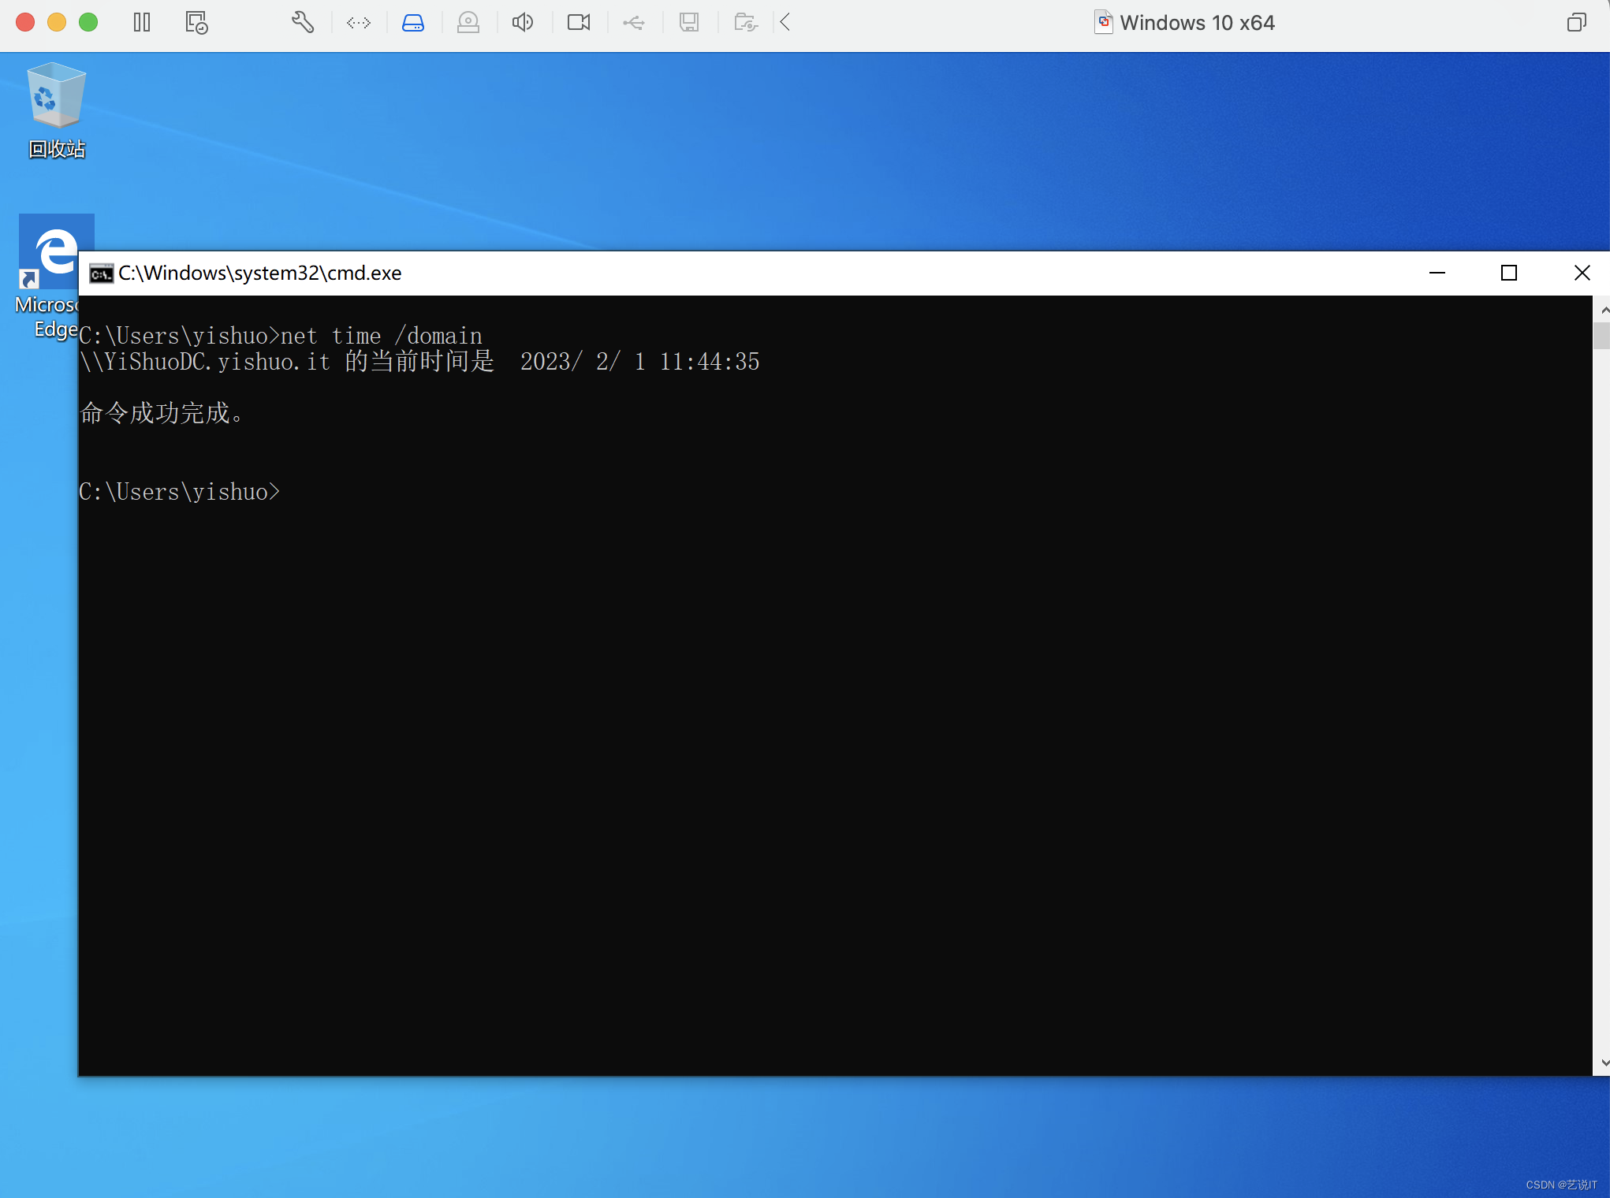Image resolution: width=1610 pixels, height=1198 pixels.
Task: Click the network adapter arrows icon
Action: point(359,23)
